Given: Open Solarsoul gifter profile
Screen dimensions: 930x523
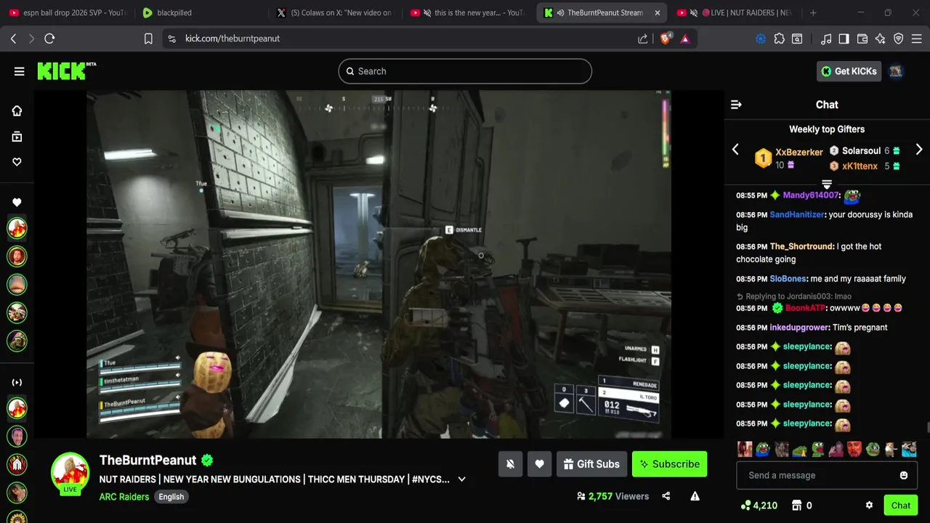Looking at the screenshot, I should [861, 151].
